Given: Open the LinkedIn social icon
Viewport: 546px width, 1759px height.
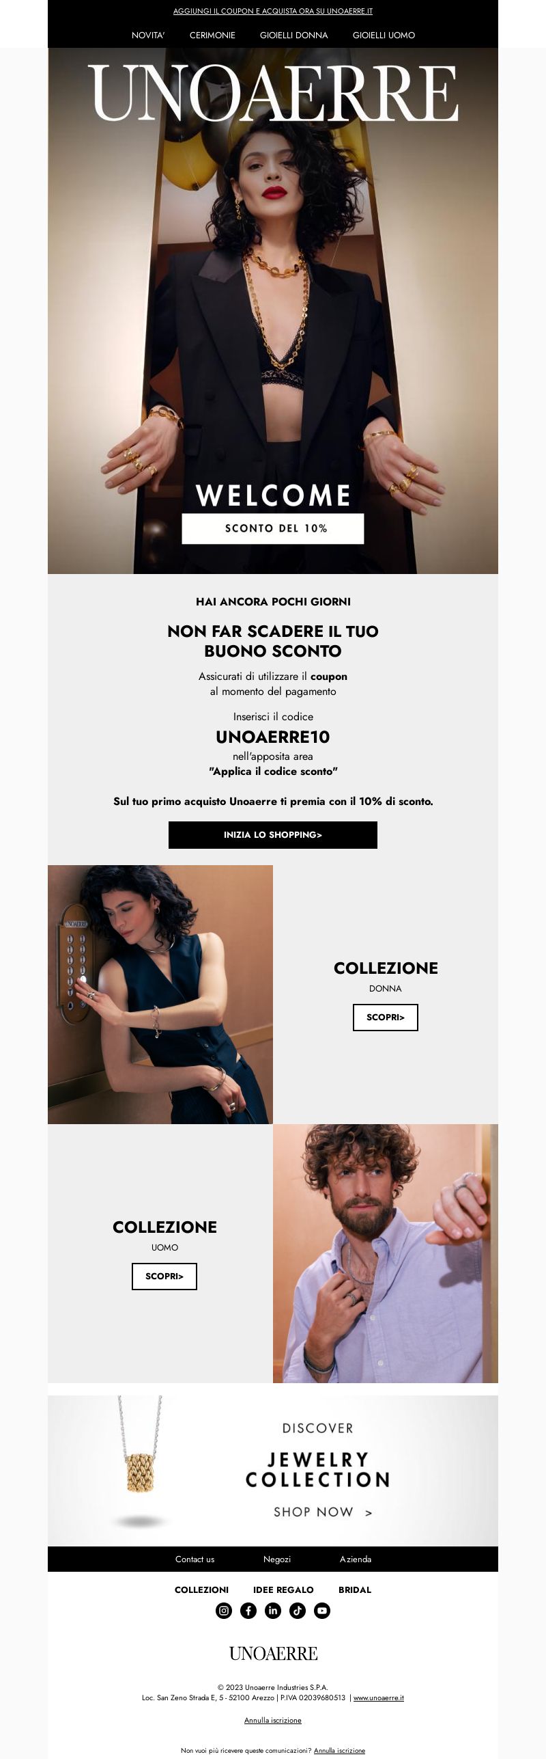Looking at the screenshot, I should (x=273, y=1611).
